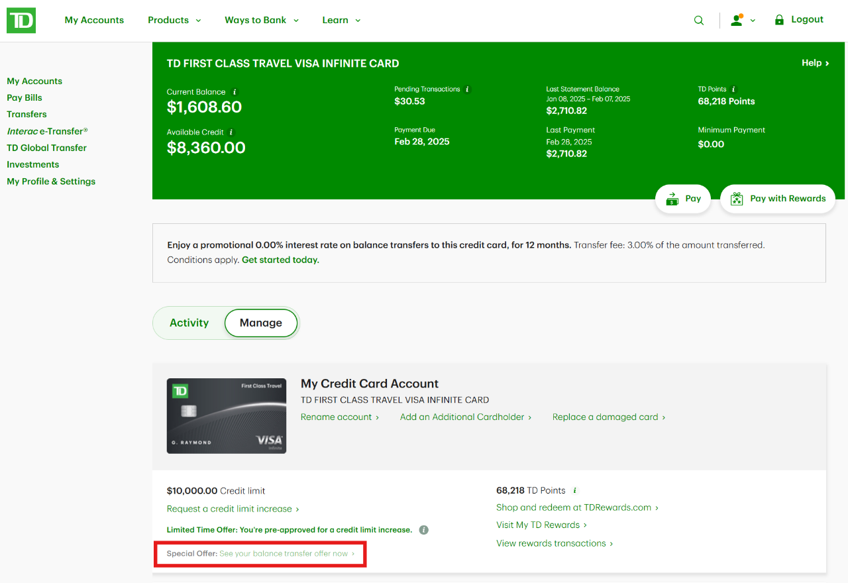
Task: Click the gift rewards icon
Action: pos(736,199)
